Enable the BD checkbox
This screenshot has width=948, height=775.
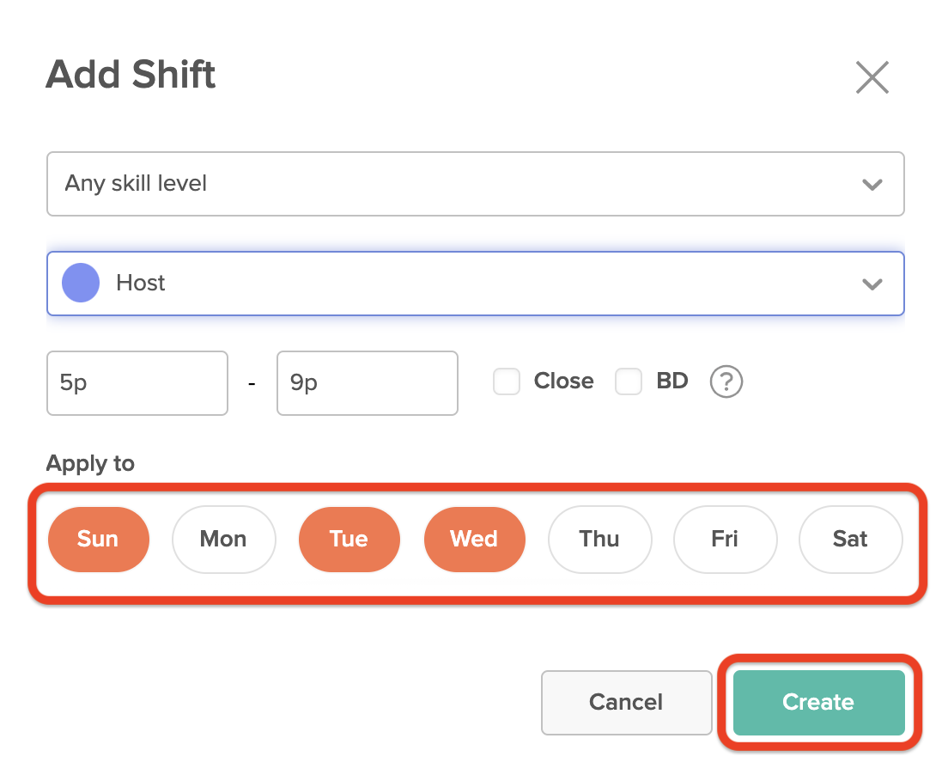coord(629,381)
